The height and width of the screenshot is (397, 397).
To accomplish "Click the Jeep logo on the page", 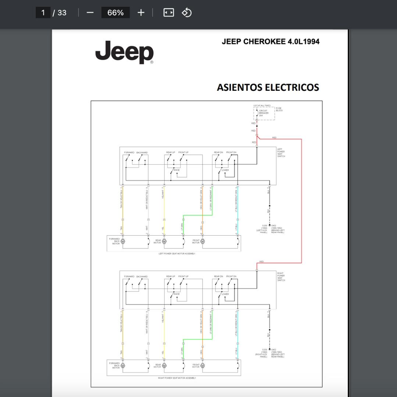I will click(124, 52).
